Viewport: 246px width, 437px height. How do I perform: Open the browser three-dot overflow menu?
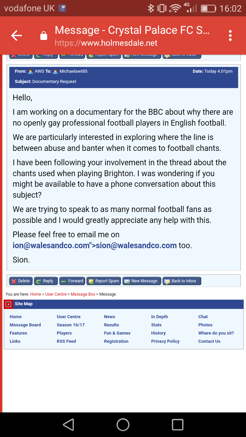pos(230,36)
